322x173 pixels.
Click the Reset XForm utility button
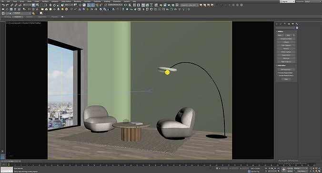tap(286, 55)
